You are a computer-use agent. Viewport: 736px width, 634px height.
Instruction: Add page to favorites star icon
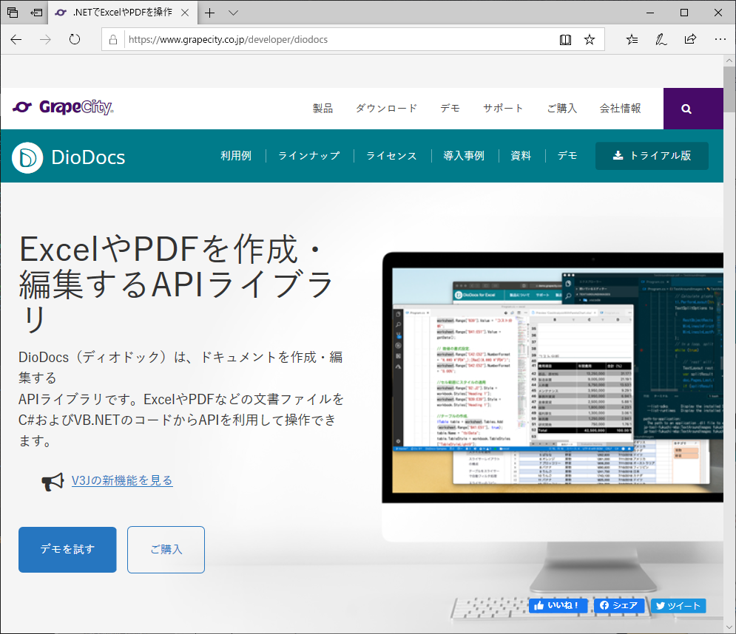pos(590,40)
